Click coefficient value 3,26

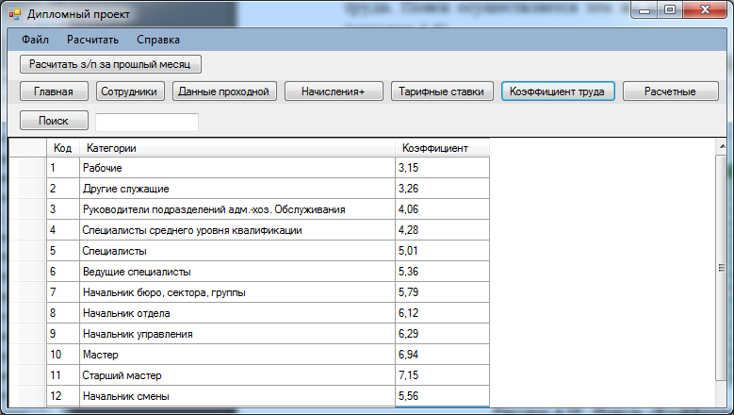442,189
